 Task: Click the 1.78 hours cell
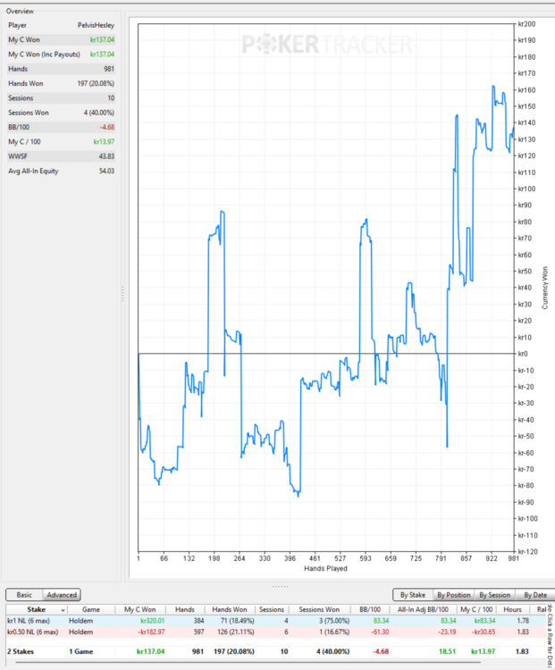(x=523, y=621)
